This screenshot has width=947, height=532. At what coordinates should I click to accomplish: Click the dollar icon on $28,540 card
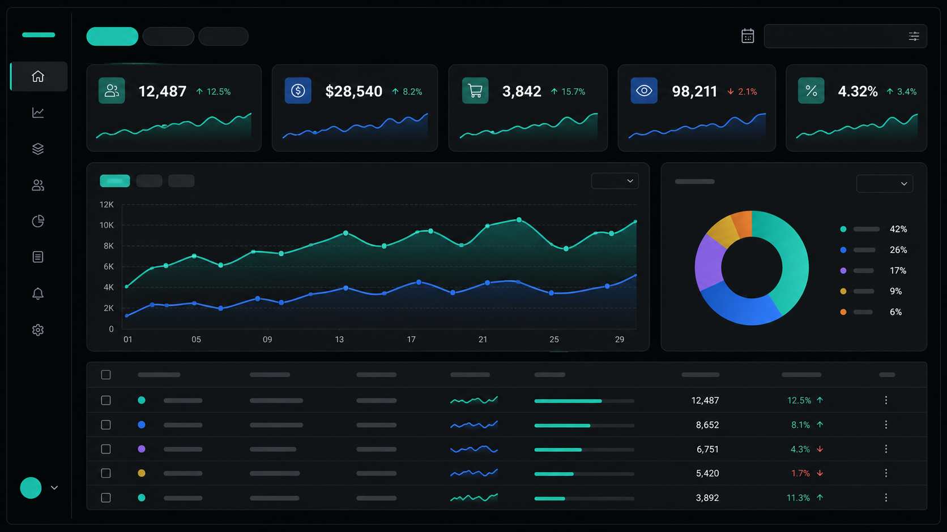tap(298, 90)
